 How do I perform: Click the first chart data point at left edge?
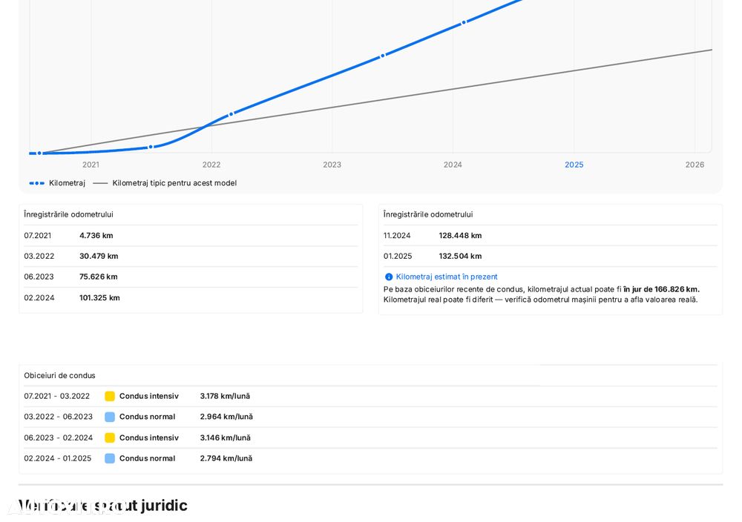point(39,153)
